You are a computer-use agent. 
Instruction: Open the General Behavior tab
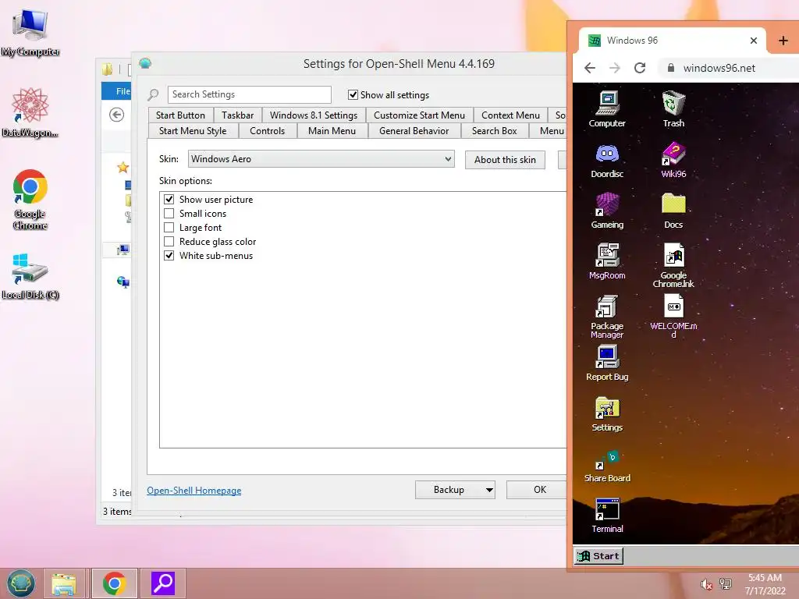(414, 131)
